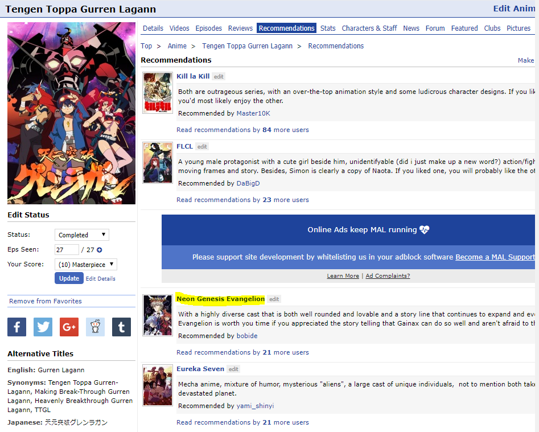Click the edit button beside FLCL
The image size is (539, 432).
tap(202, 146)
